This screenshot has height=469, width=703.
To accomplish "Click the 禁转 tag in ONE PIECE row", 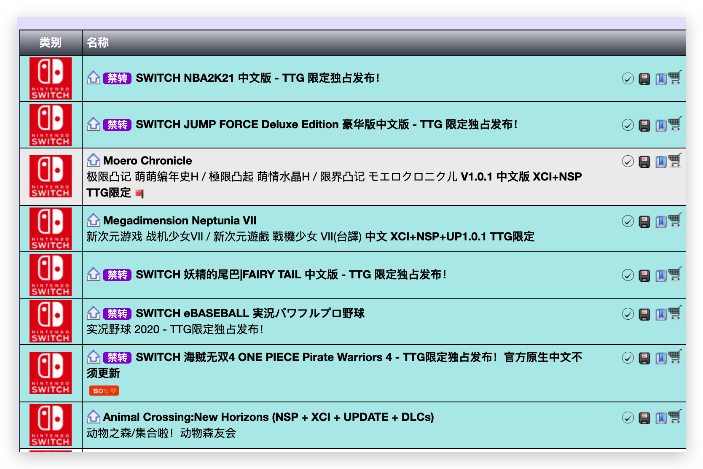I will tap(117, 358).
